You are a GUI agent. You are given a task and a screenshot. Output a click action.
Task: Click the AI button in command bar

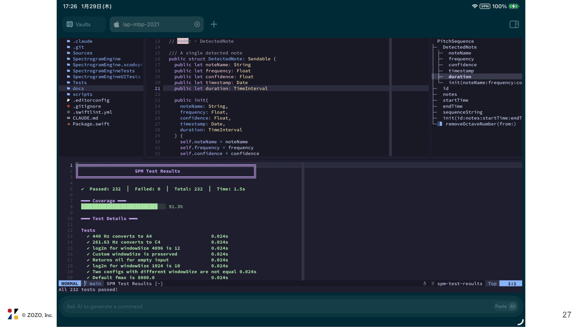click(x=512, y=306)
